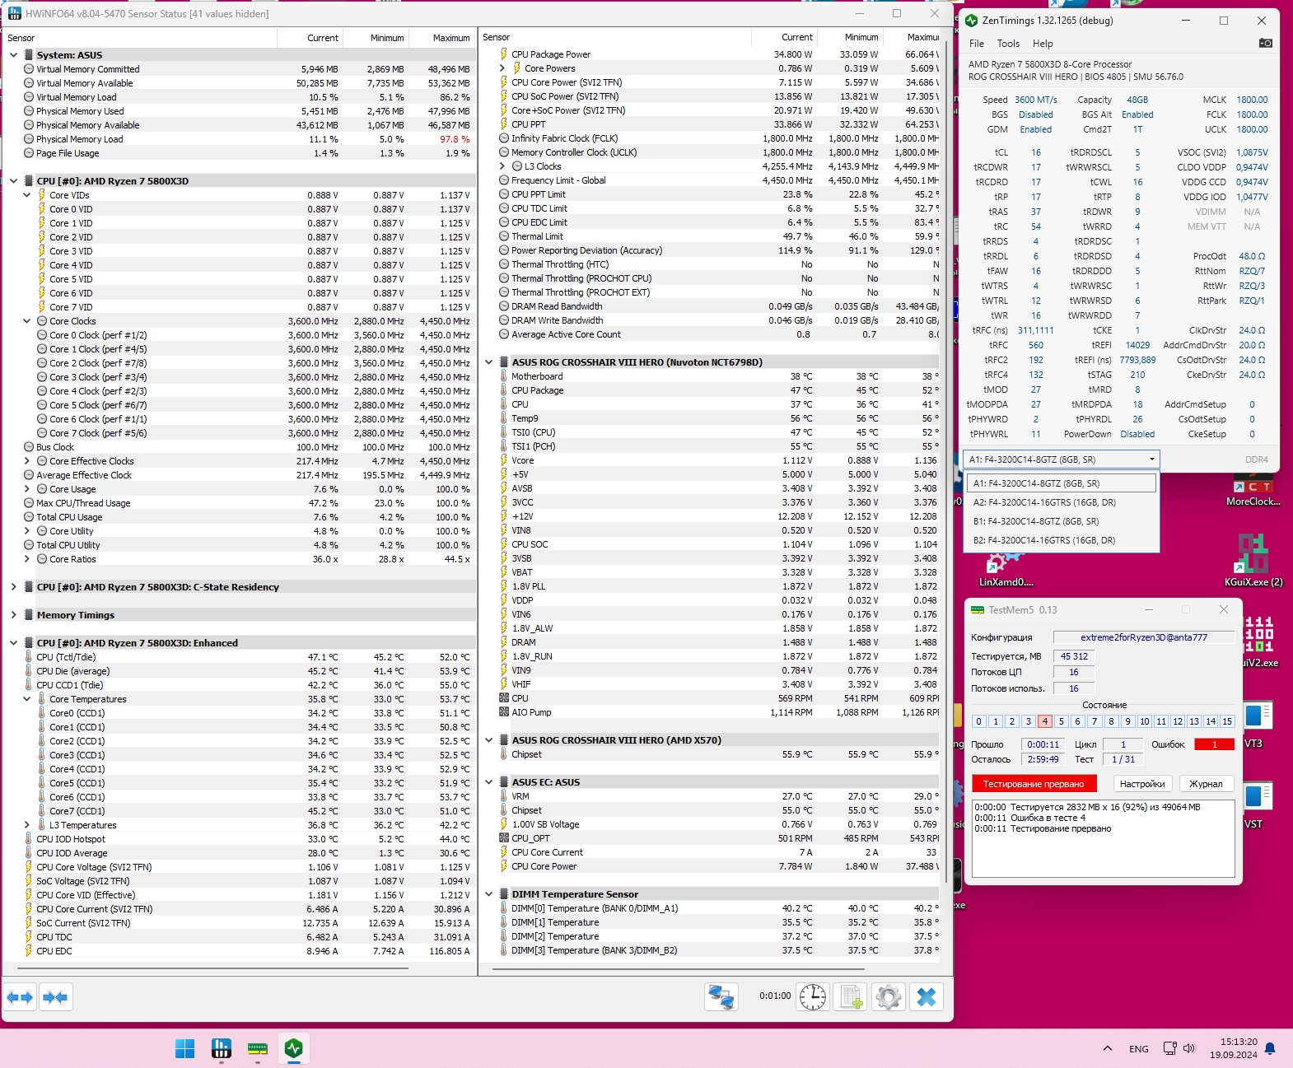Switch to ZenTimings on the taskbar
The image size is (1293, 1068).
(x=294, y=1048)
